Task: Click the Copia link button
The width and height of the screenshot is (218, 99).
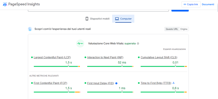Action: coord(191,4)
